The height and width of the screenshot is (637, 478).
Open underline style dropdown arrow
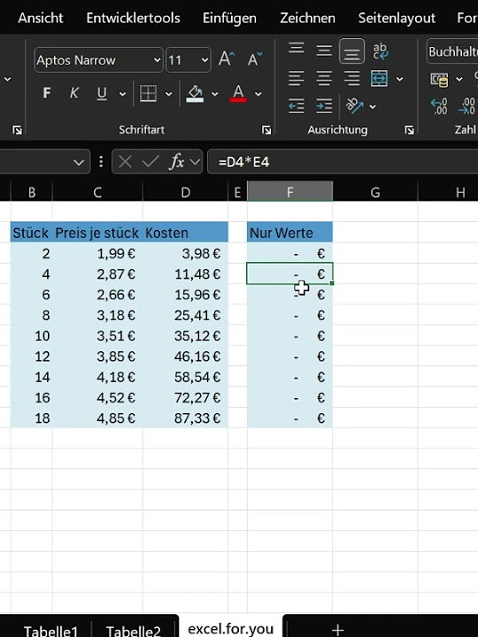[122, 94]
